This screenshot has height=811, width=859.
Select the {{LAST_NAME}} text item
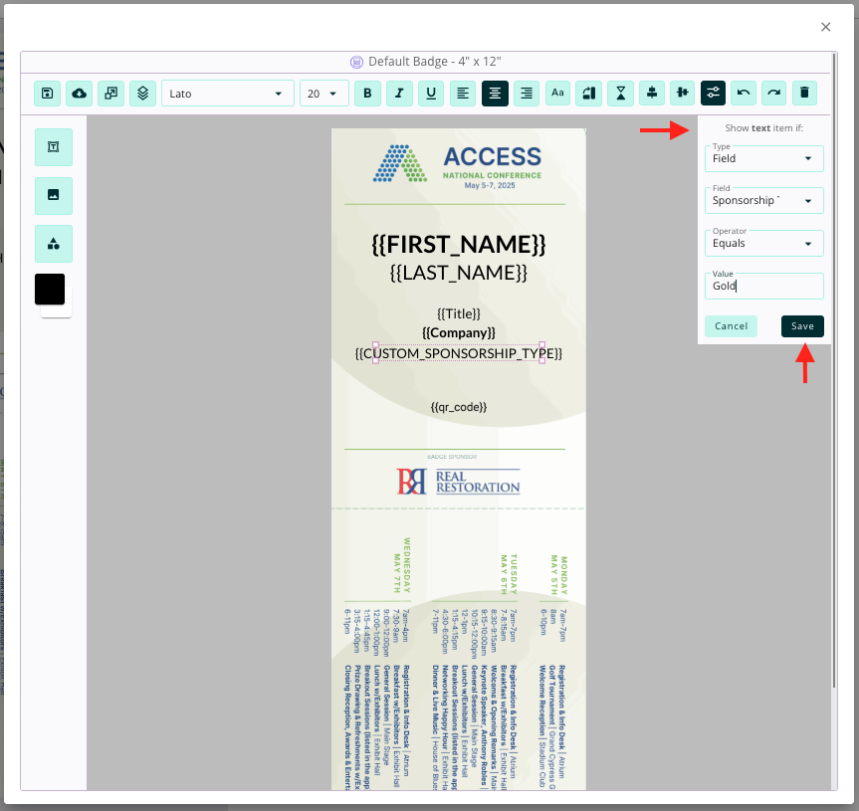pos(459,273)
